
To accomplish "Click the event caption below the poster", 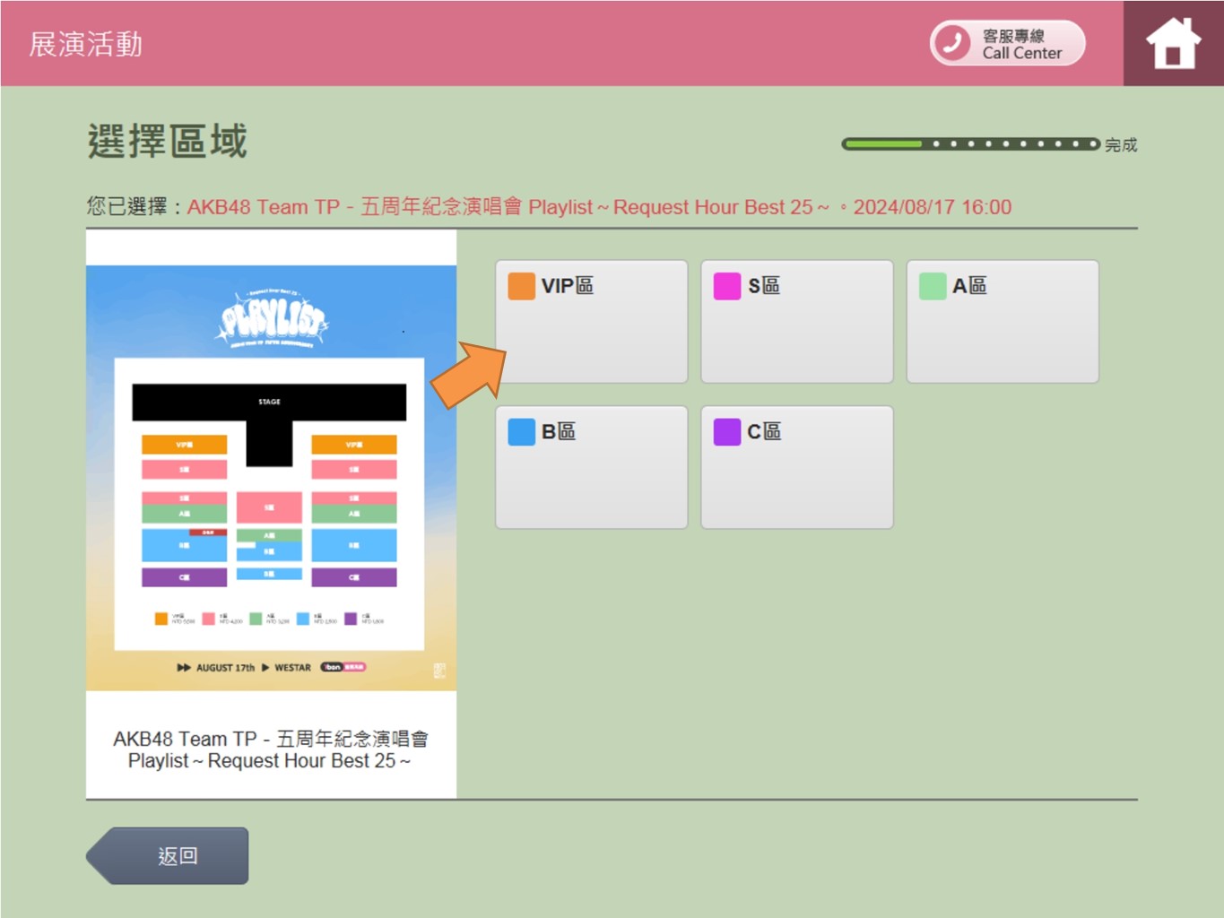I will coord(270,749).
